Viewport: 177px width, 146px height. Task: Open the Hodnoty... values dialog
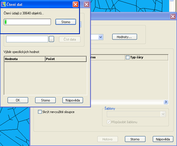[x=124, y=37]
